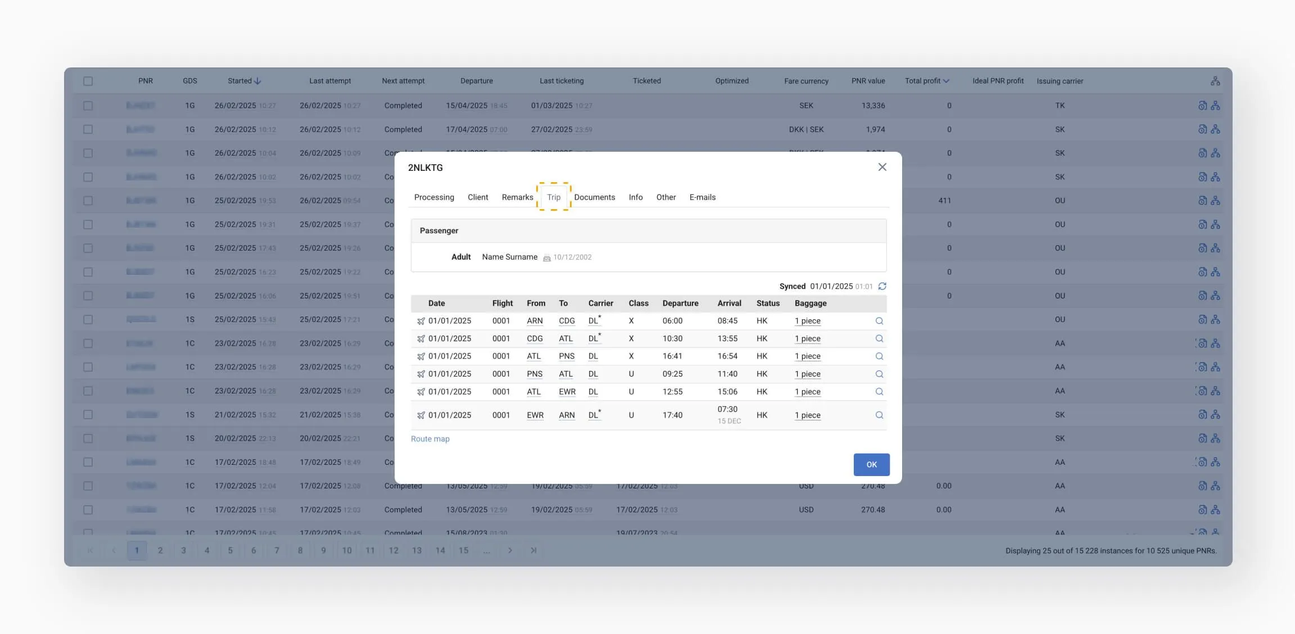Tick the checkbox for the 21/02/2025 15:32 row
This screenshot has height=634, width=1295.
point(88,415)
